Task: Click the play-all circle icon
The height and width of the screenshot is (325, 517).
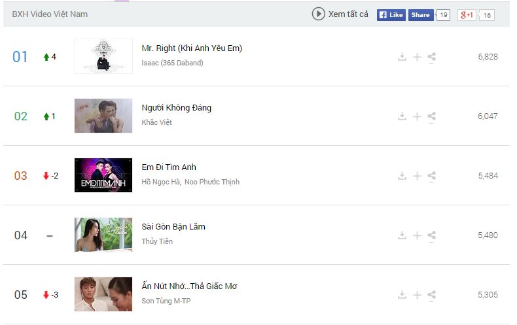Action: [x=318, y=14]
